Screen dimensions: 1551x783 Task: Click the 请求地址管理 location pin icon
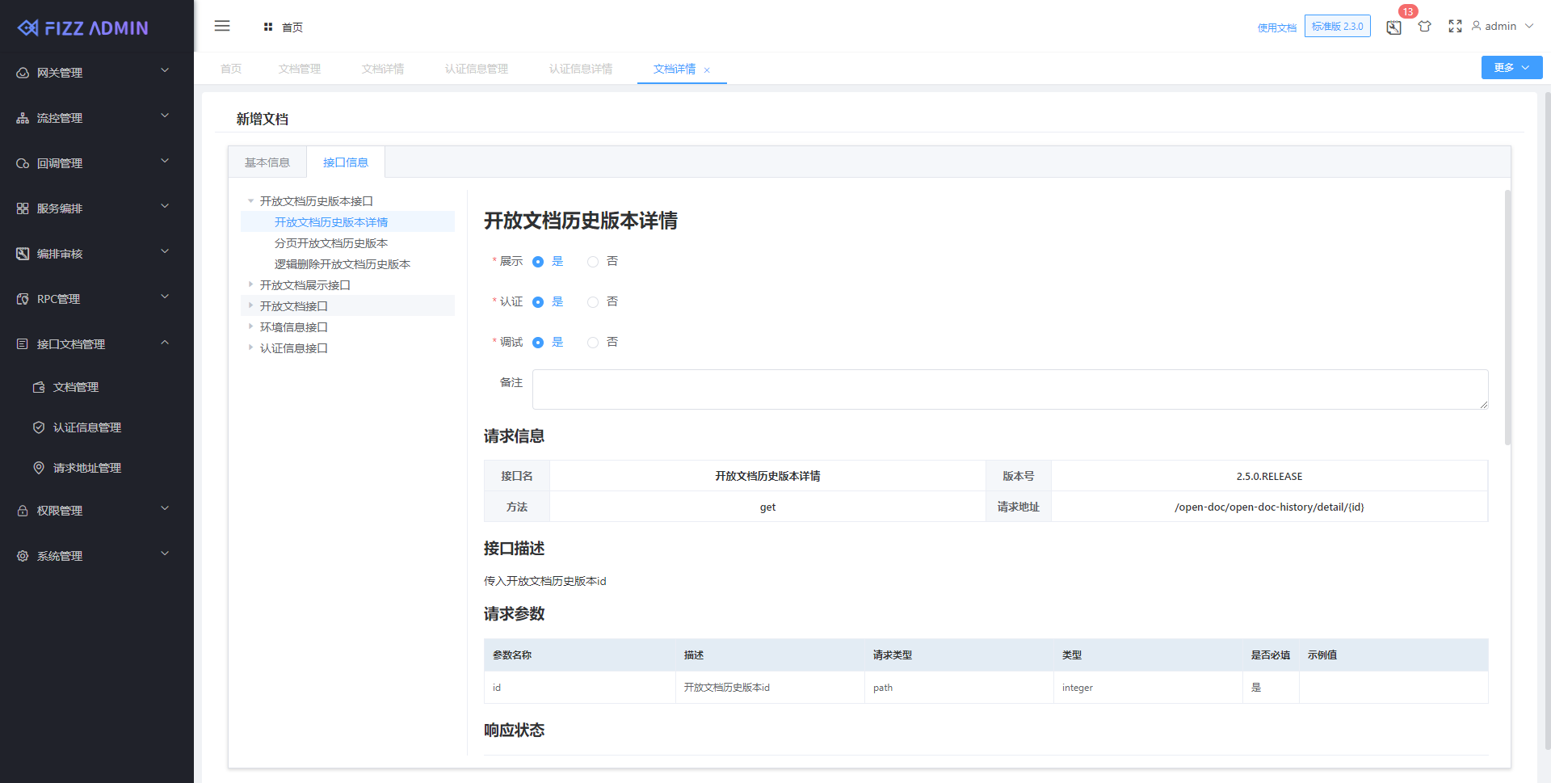coord(38,467)
